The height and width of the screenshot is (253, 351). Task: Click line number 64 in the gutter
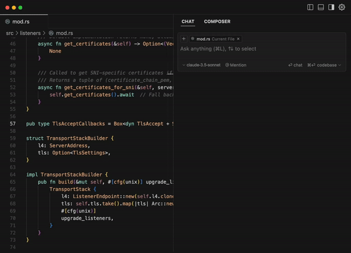[x=13, y=175]
